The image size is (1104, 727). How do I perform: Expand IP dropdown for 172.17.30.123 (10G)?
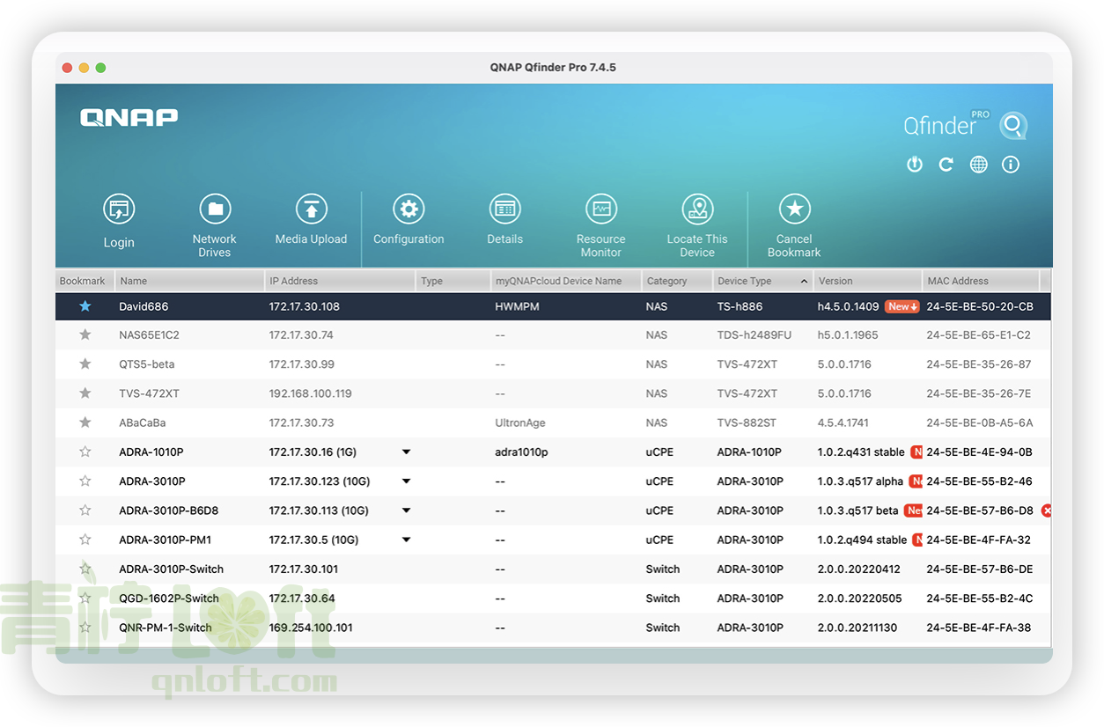[x=406, y=481]
